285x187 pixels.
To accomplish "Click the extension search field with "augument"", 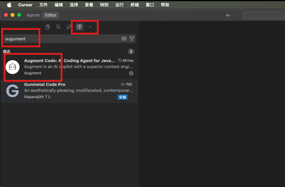I will tap(59, 39).
